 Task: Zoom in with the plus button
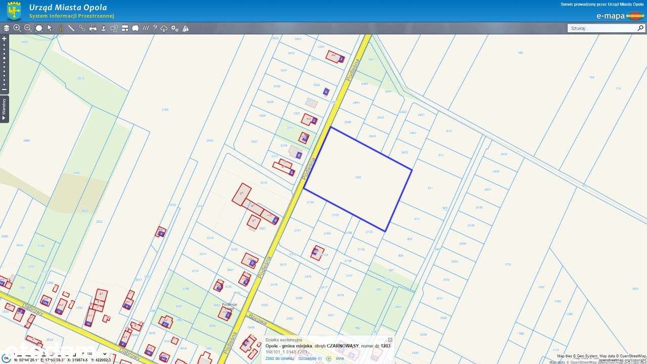tap(5, 38)
